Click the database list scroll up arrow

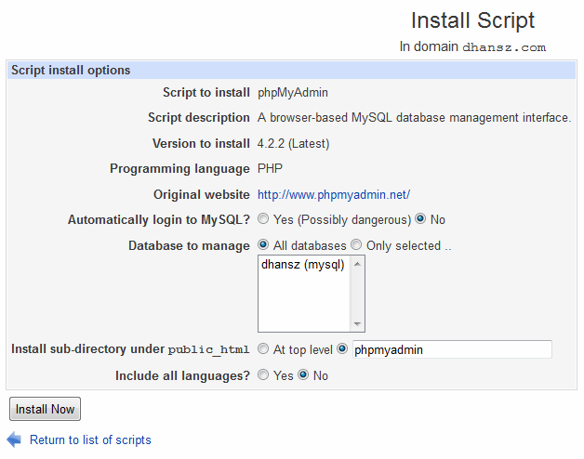357,264
